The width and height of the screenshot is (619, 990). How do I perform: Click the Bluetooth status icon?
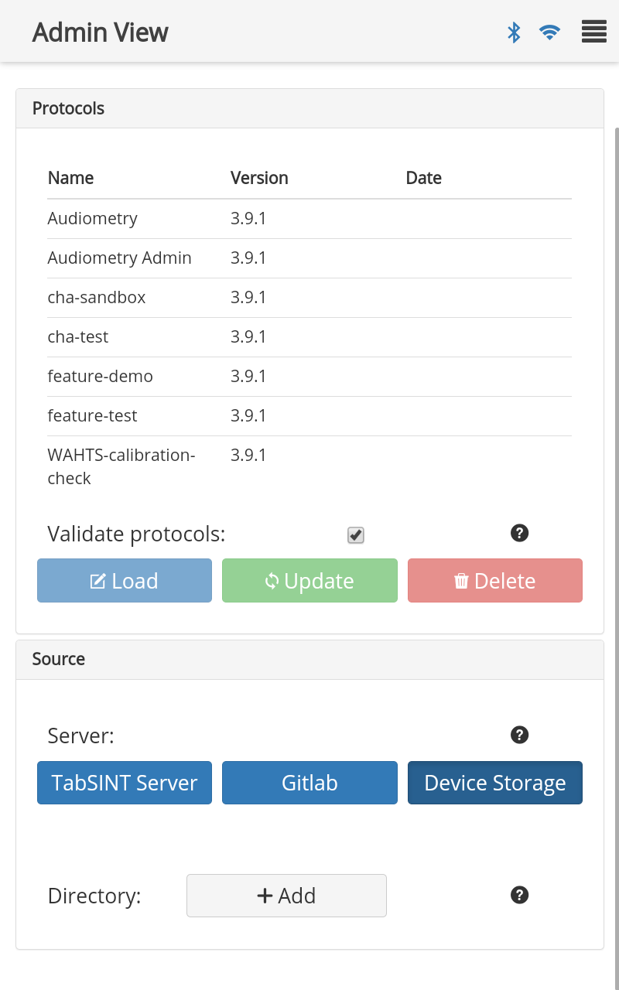(x=514, y=32)
